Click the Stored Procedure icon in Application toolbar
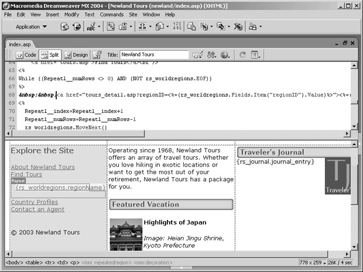Viewport: 363px width, 272px height. (77, 27)
